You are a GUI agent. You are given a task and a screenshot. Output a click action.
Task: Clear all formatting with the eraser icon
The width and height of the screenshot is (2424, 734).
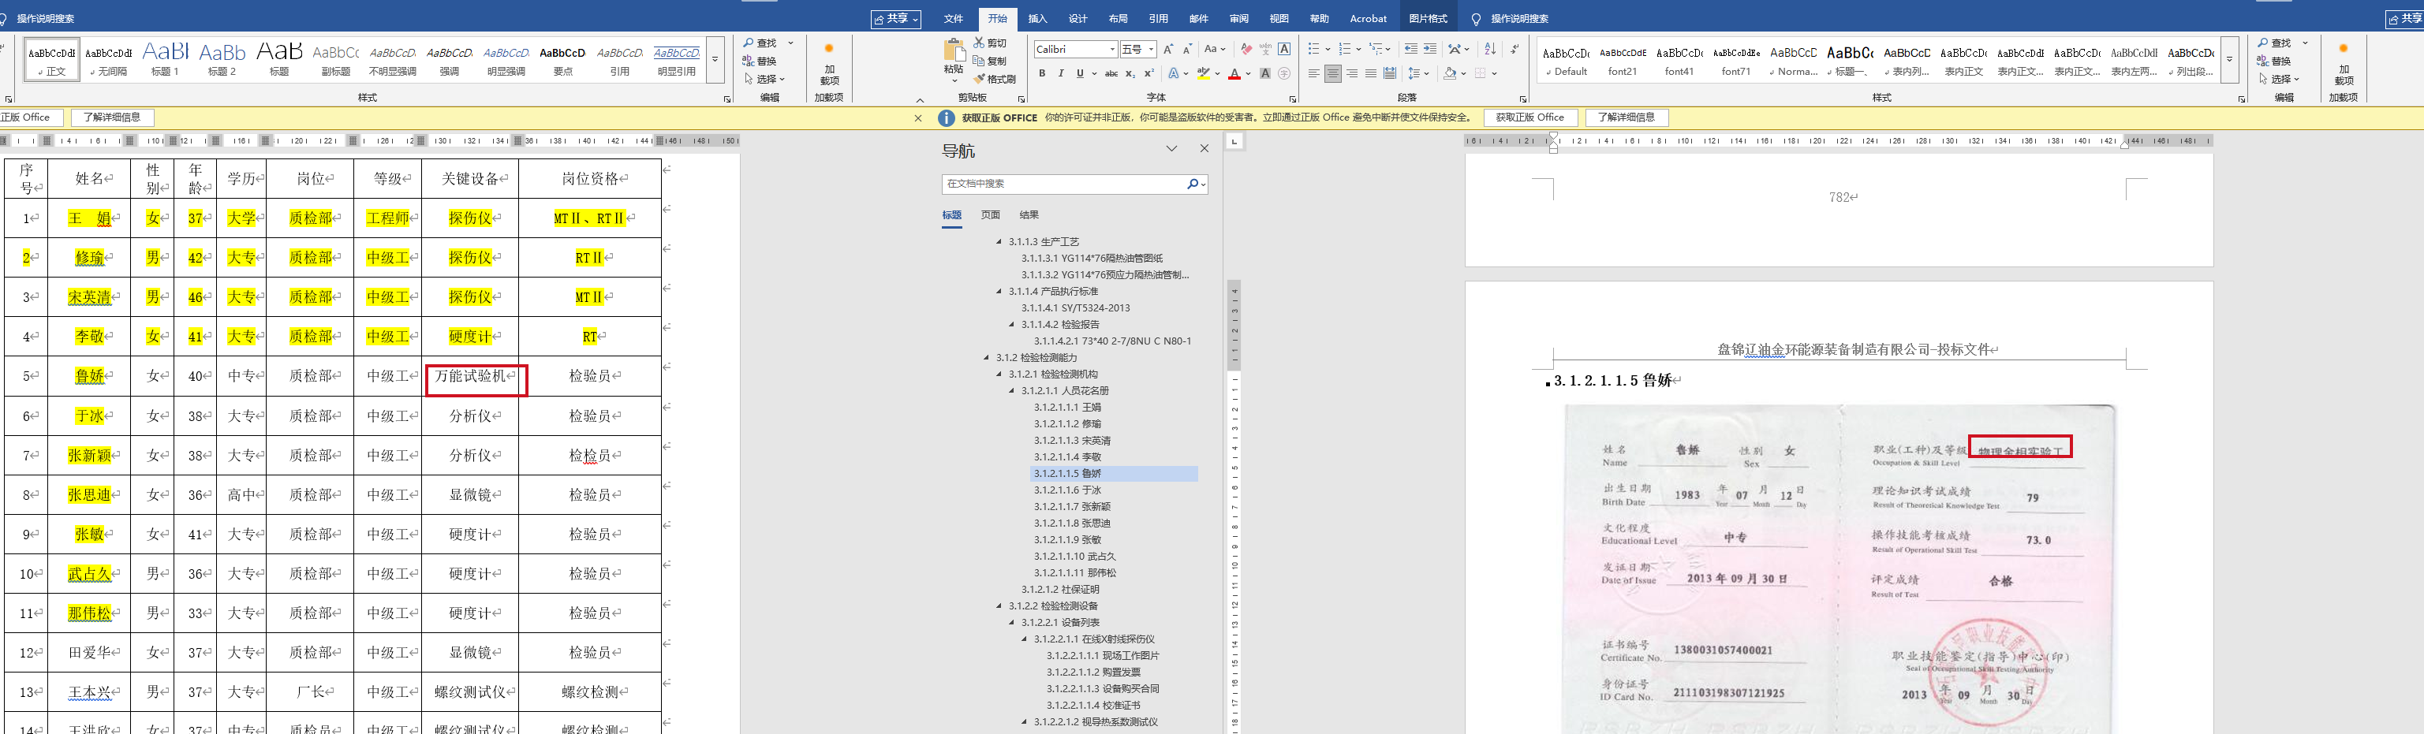point(1246,49)
